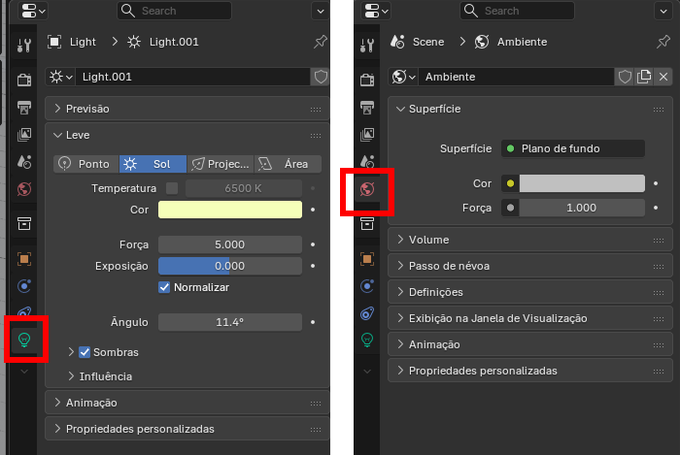
Task: Open options dropdown beside Light.001 panel search
Action: (320, 12)
